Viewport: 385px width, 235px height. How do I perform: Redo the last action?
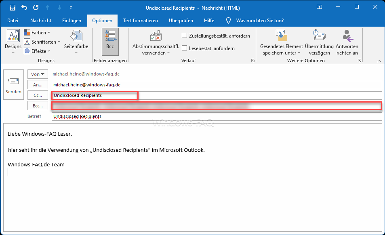click(36, 8)
